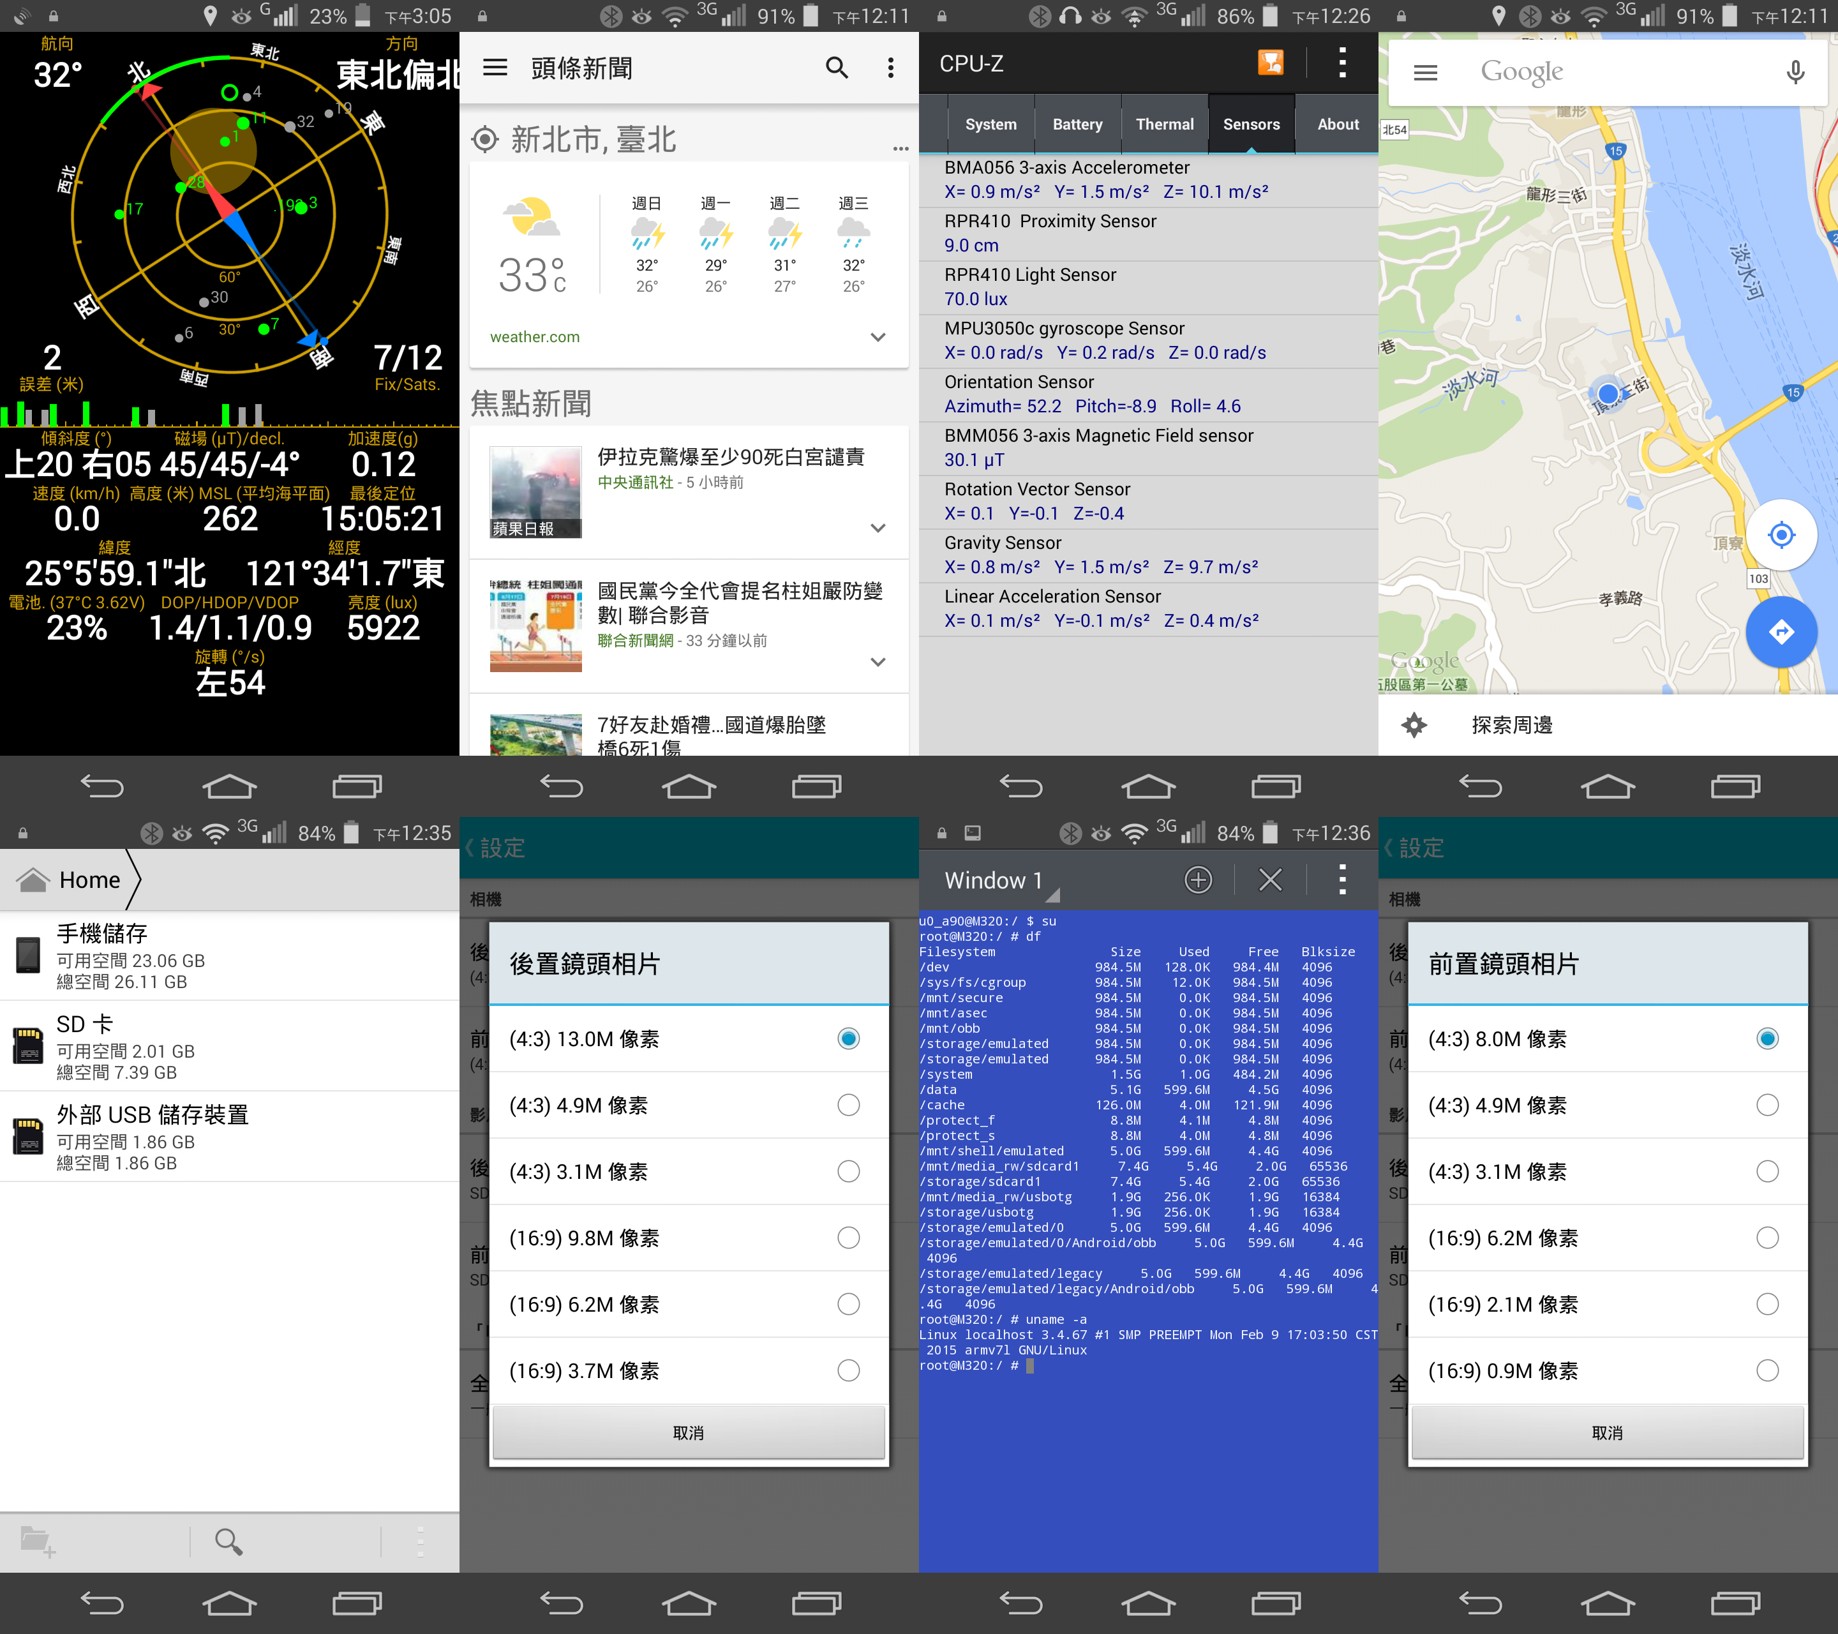Open the CPU-Z overflow menu

[x=1341, y=63]
